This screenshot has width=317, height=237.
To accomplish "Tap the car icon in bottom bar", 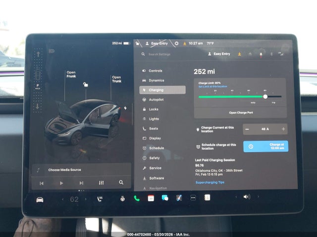I will [40, 199].
